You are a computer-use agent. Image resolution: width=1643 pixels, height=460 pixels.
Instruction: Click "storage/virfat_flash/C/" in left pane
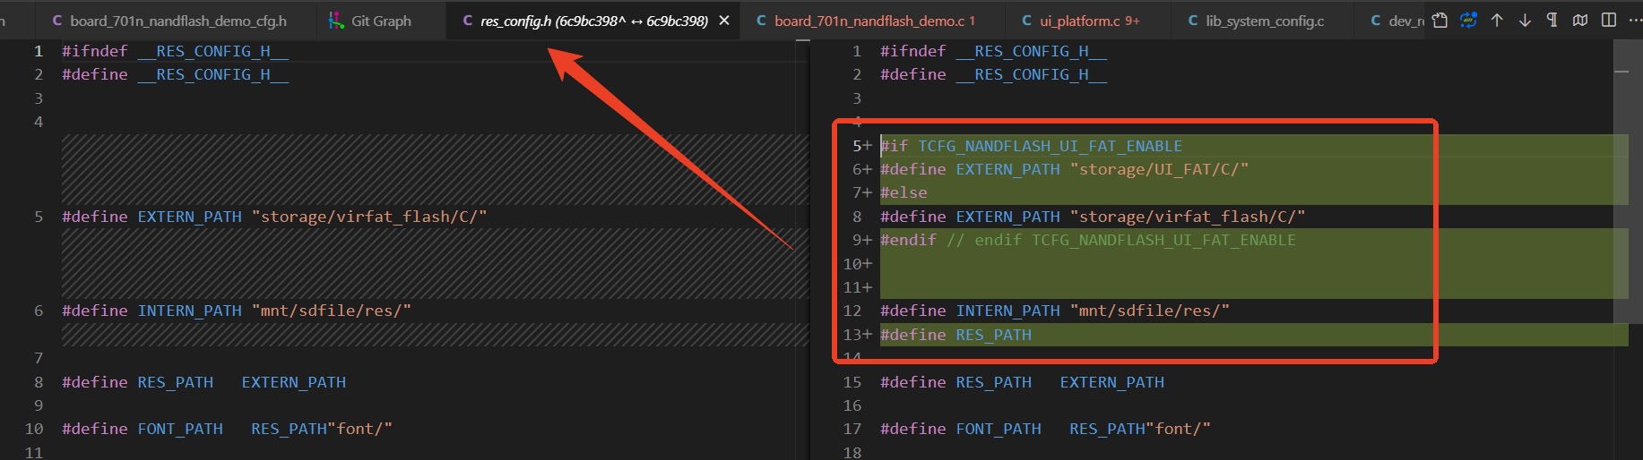(x=369, y=217)
